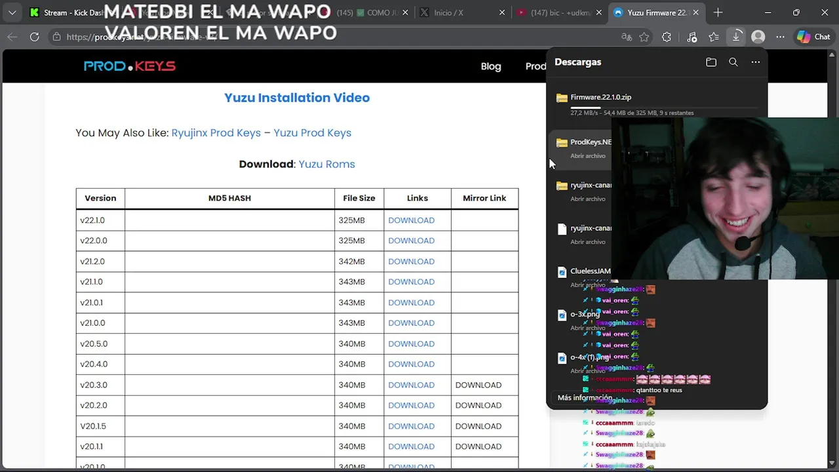Click DOWNLOAD link for v22.1.0
This screenshot has height=472, width=839.
tap(411, 220)
